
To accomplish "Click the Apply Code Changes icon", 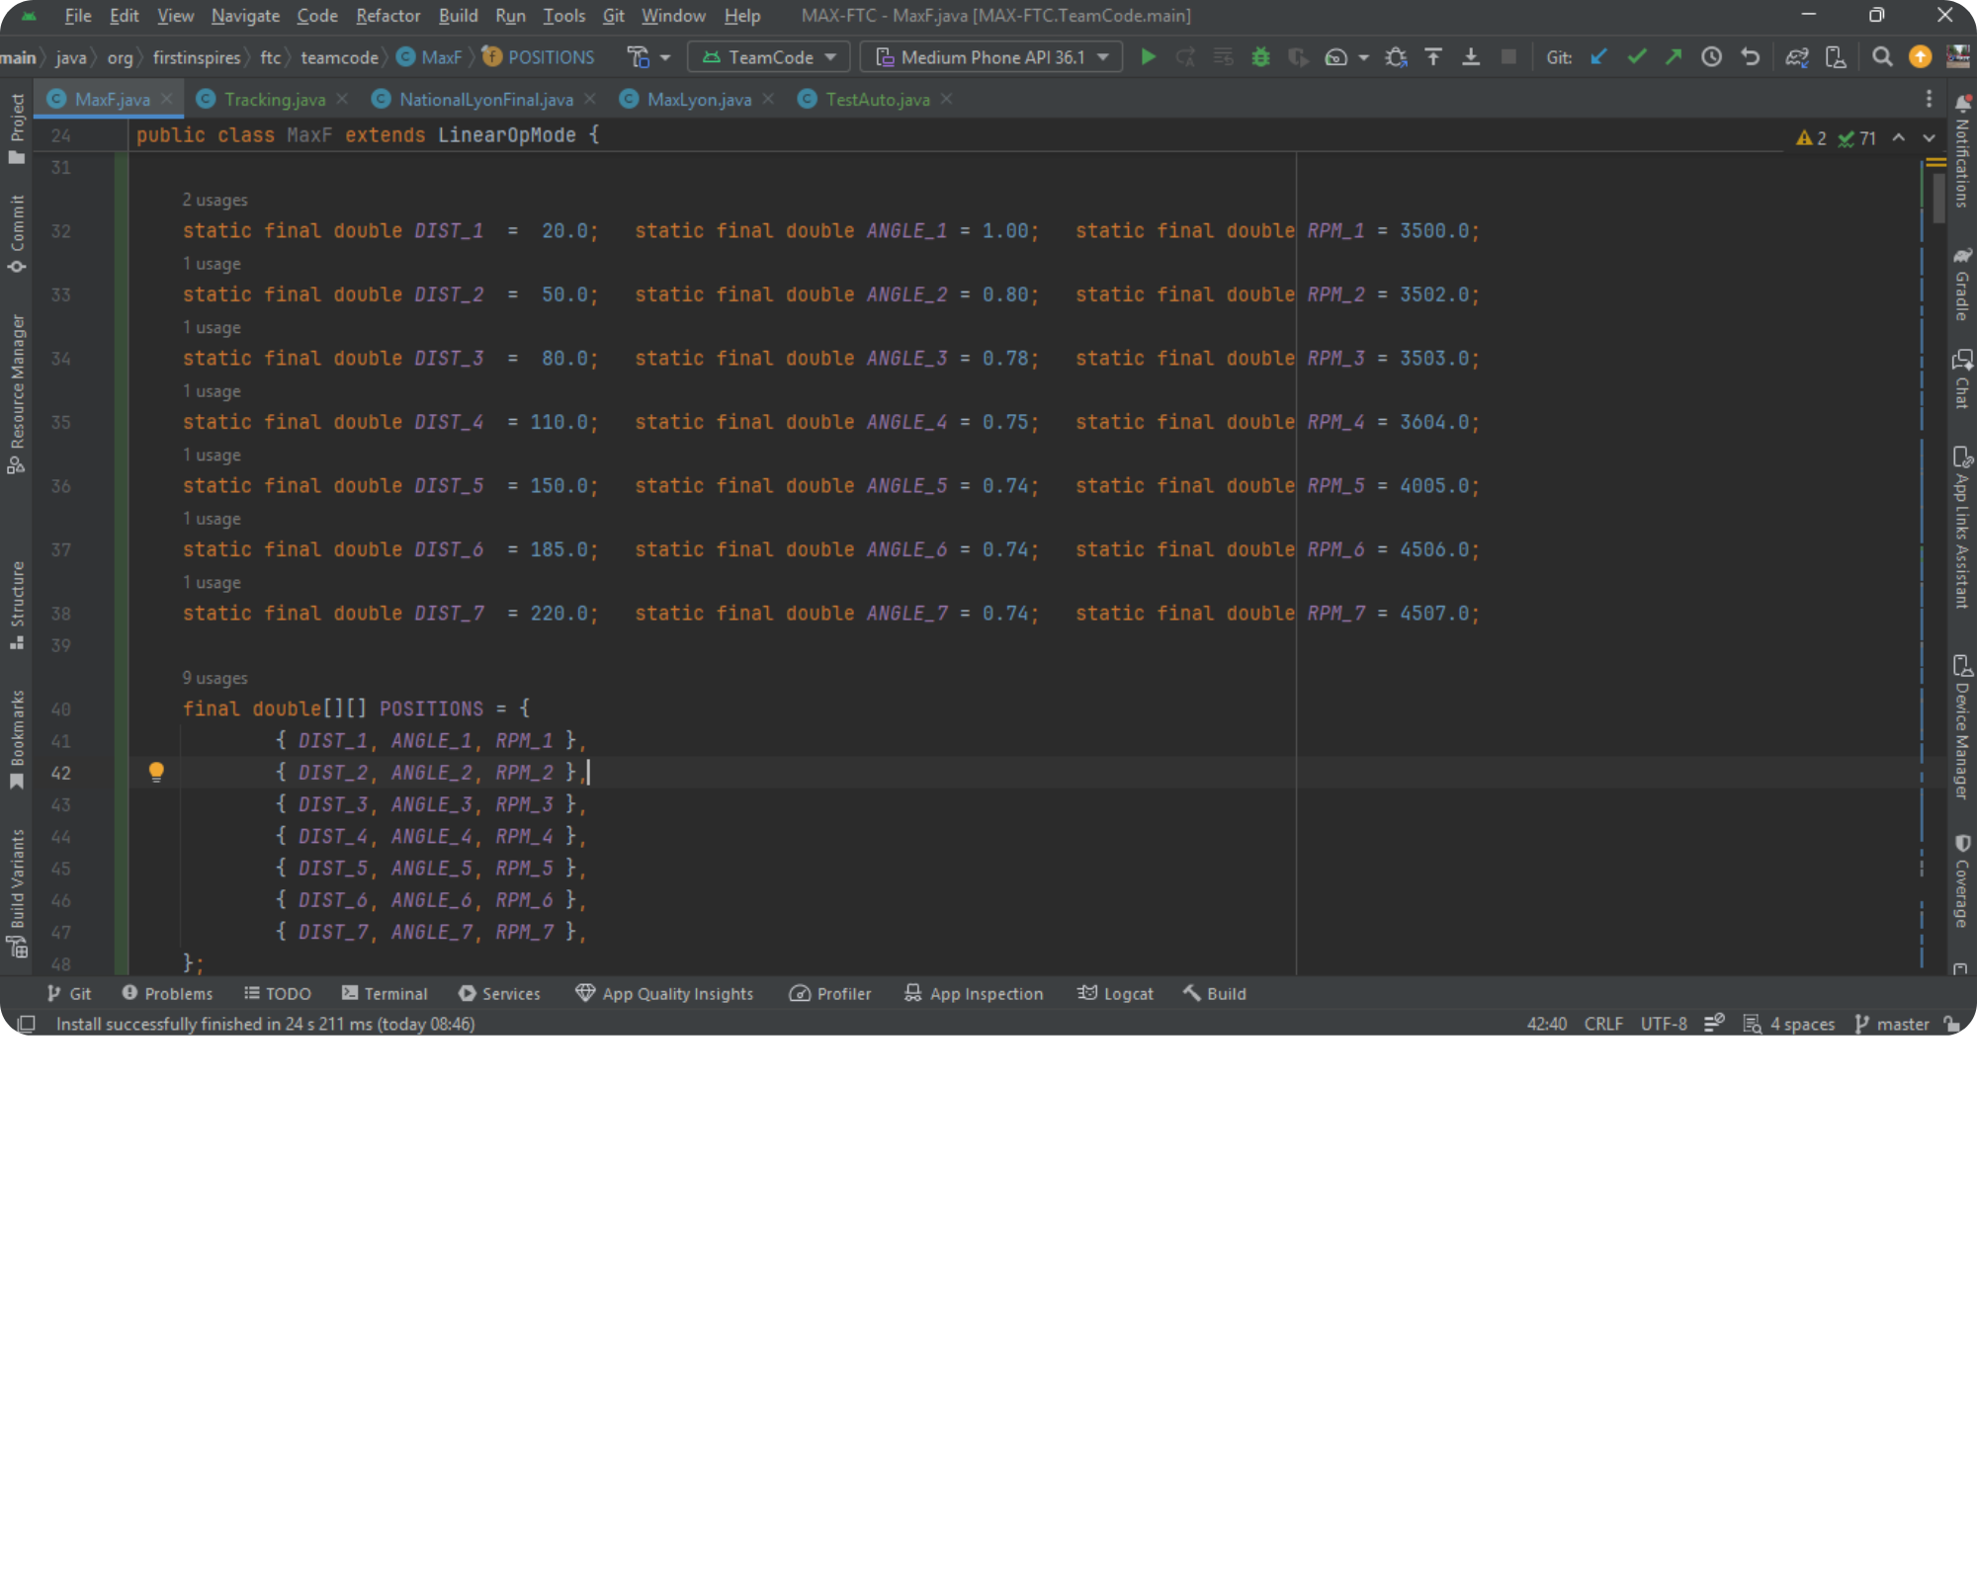I will click(1223, 57).
